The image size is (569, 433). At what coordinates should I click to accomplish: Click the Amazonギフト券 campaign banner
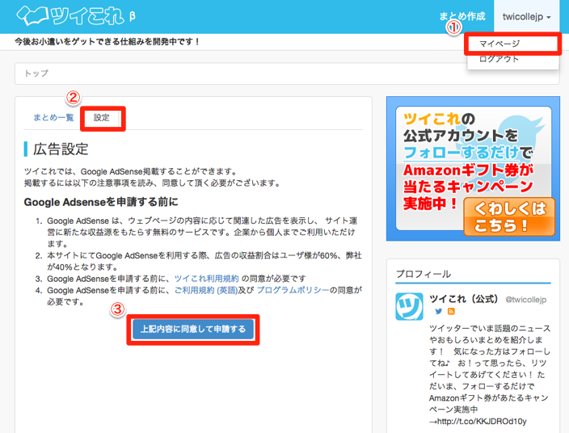click(473, 168)
